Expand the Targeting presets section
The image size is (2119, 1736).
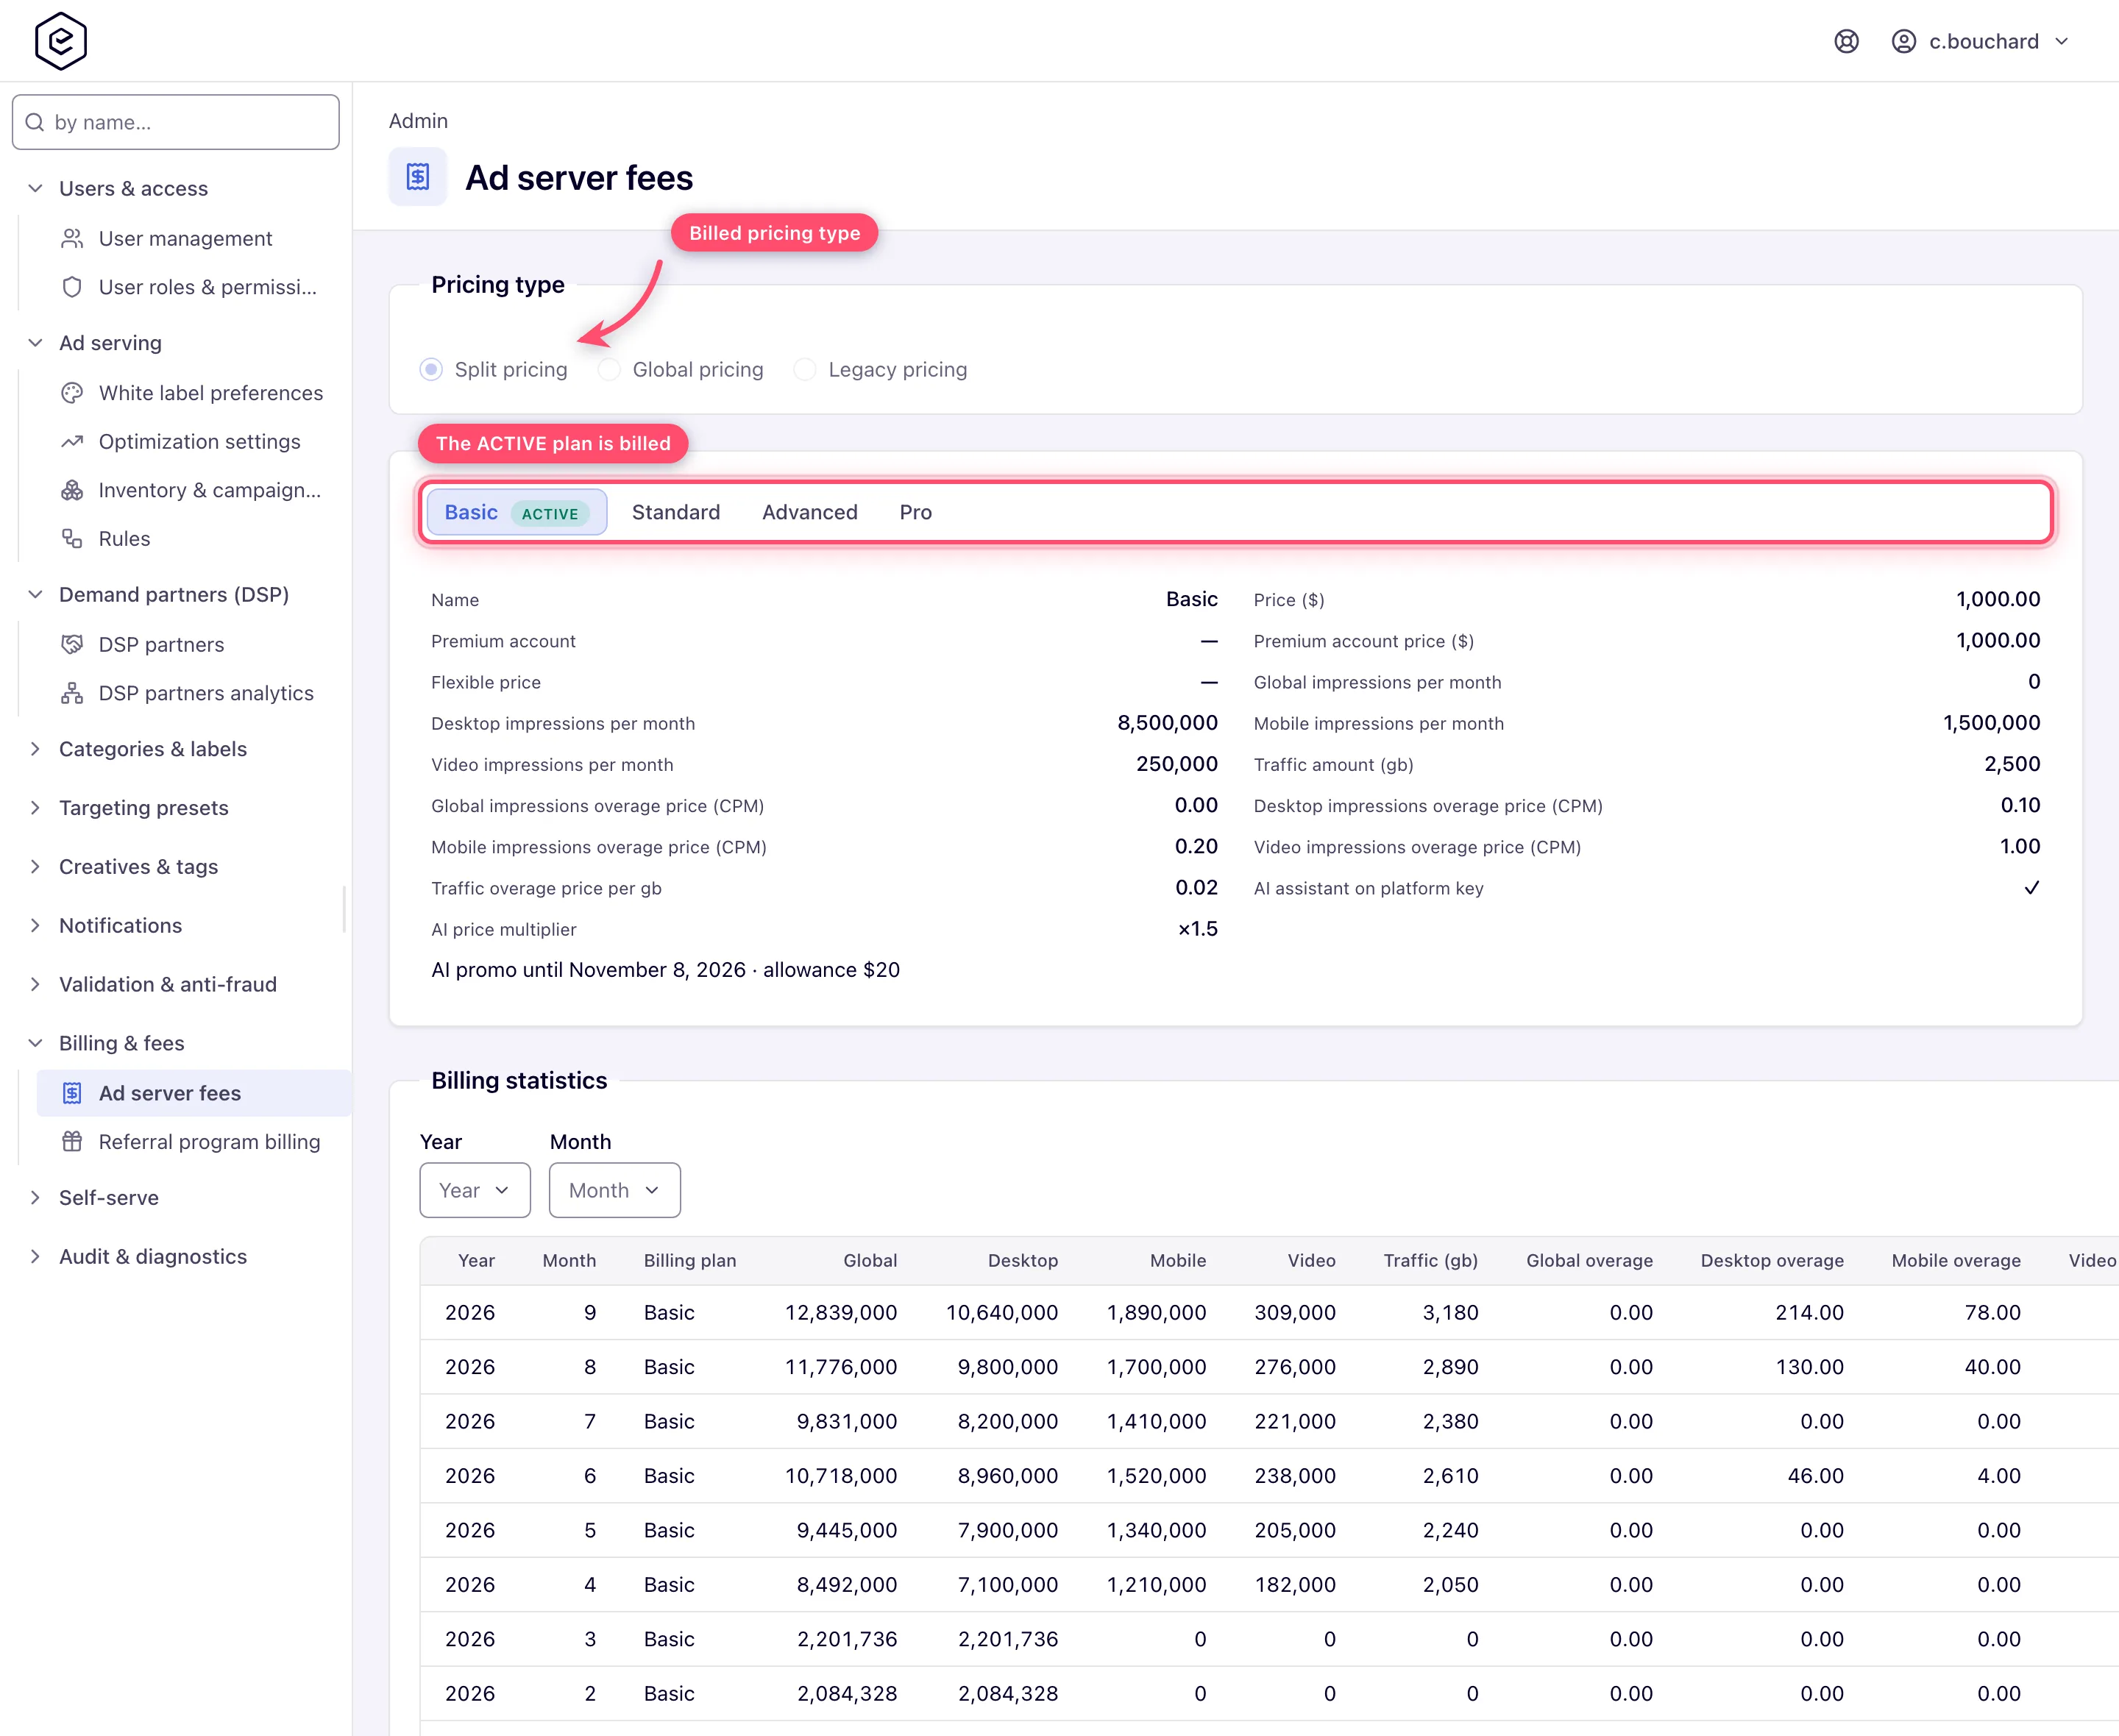[35, 807]
